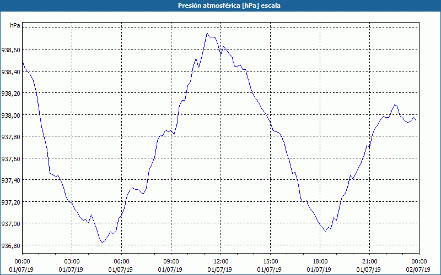Click the 02/07/19 date label
This screenshot has height=275, width=441.
[x=418, y=269]
